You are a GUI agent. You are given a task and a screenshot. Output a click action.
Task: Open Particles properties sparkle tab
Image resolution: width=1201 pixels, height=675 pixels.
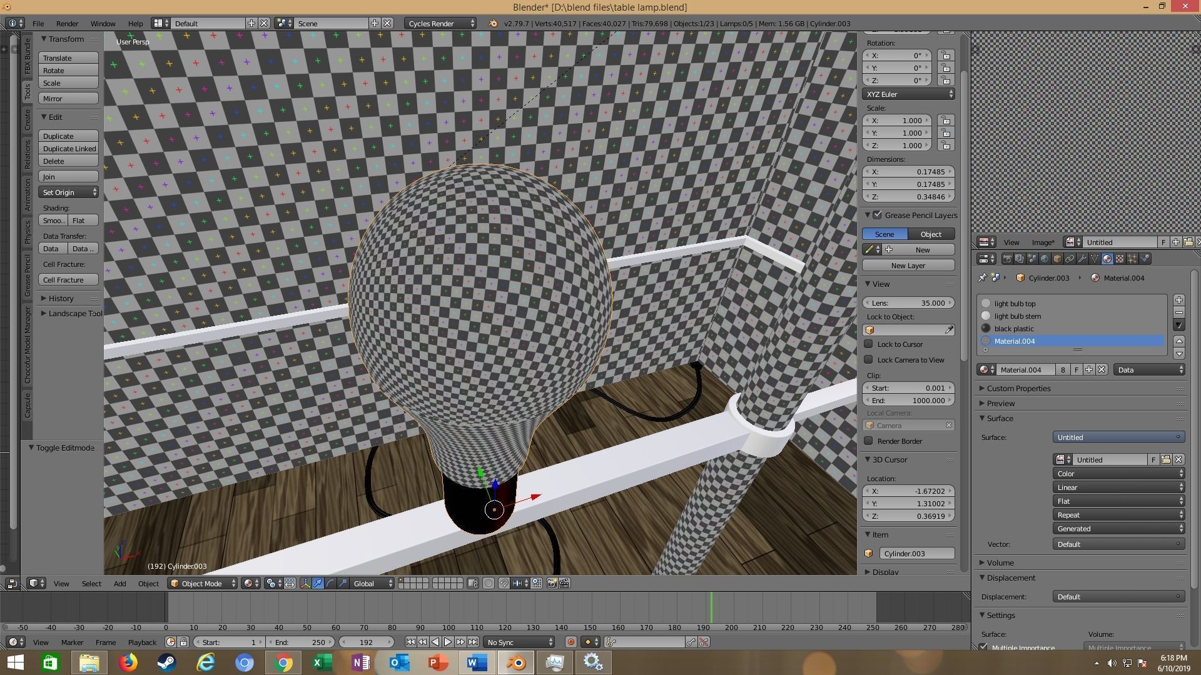pos(1132,259)
